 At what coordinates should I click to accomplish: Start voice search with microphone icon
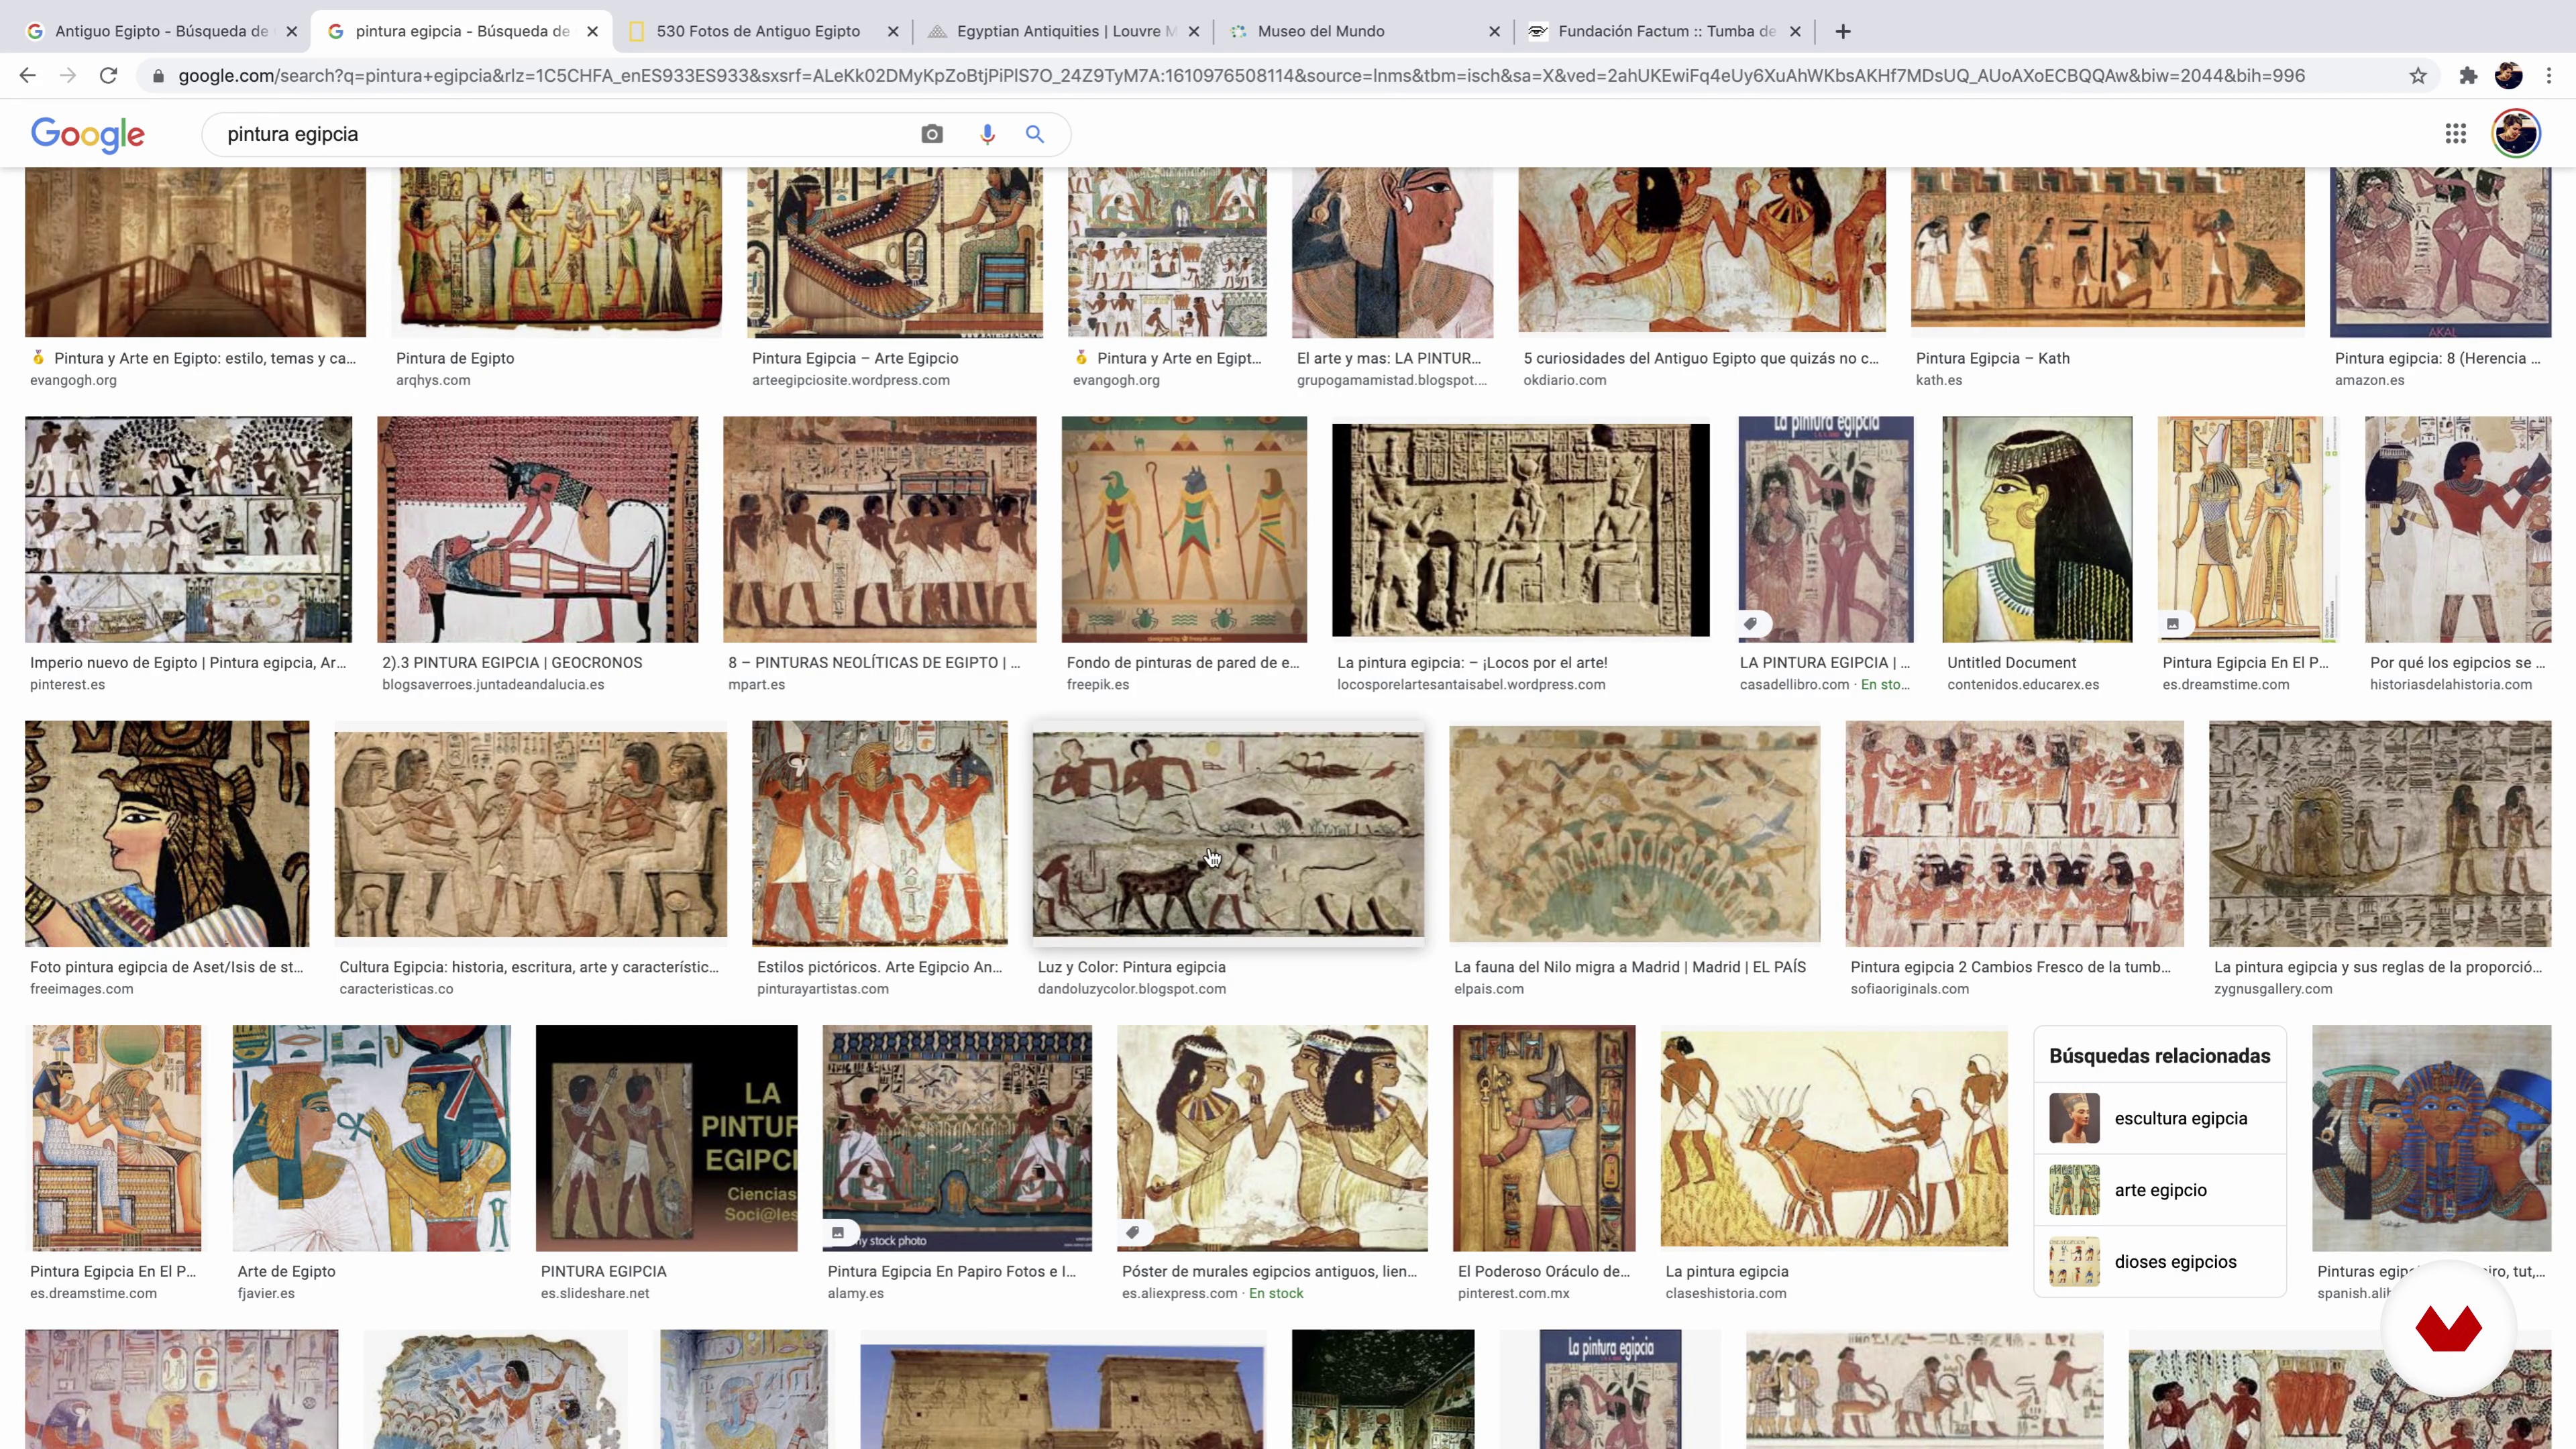[x=987, y=134]
